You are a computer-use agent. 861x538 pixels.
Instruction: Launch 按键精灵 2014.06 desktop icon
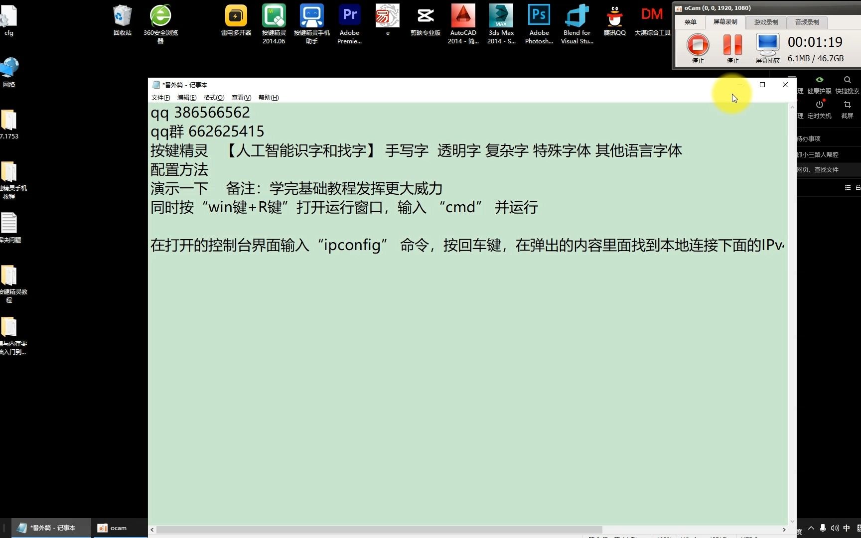click(x=274, y=24)
